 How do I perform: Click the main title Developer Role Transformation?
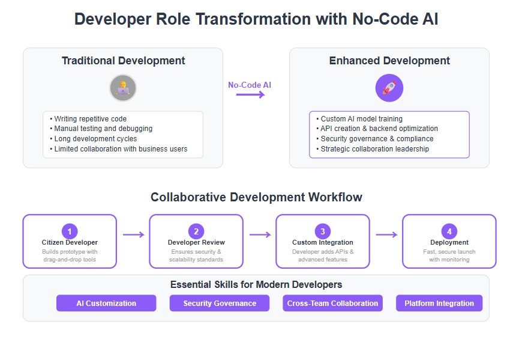click(x=256, y=19)
